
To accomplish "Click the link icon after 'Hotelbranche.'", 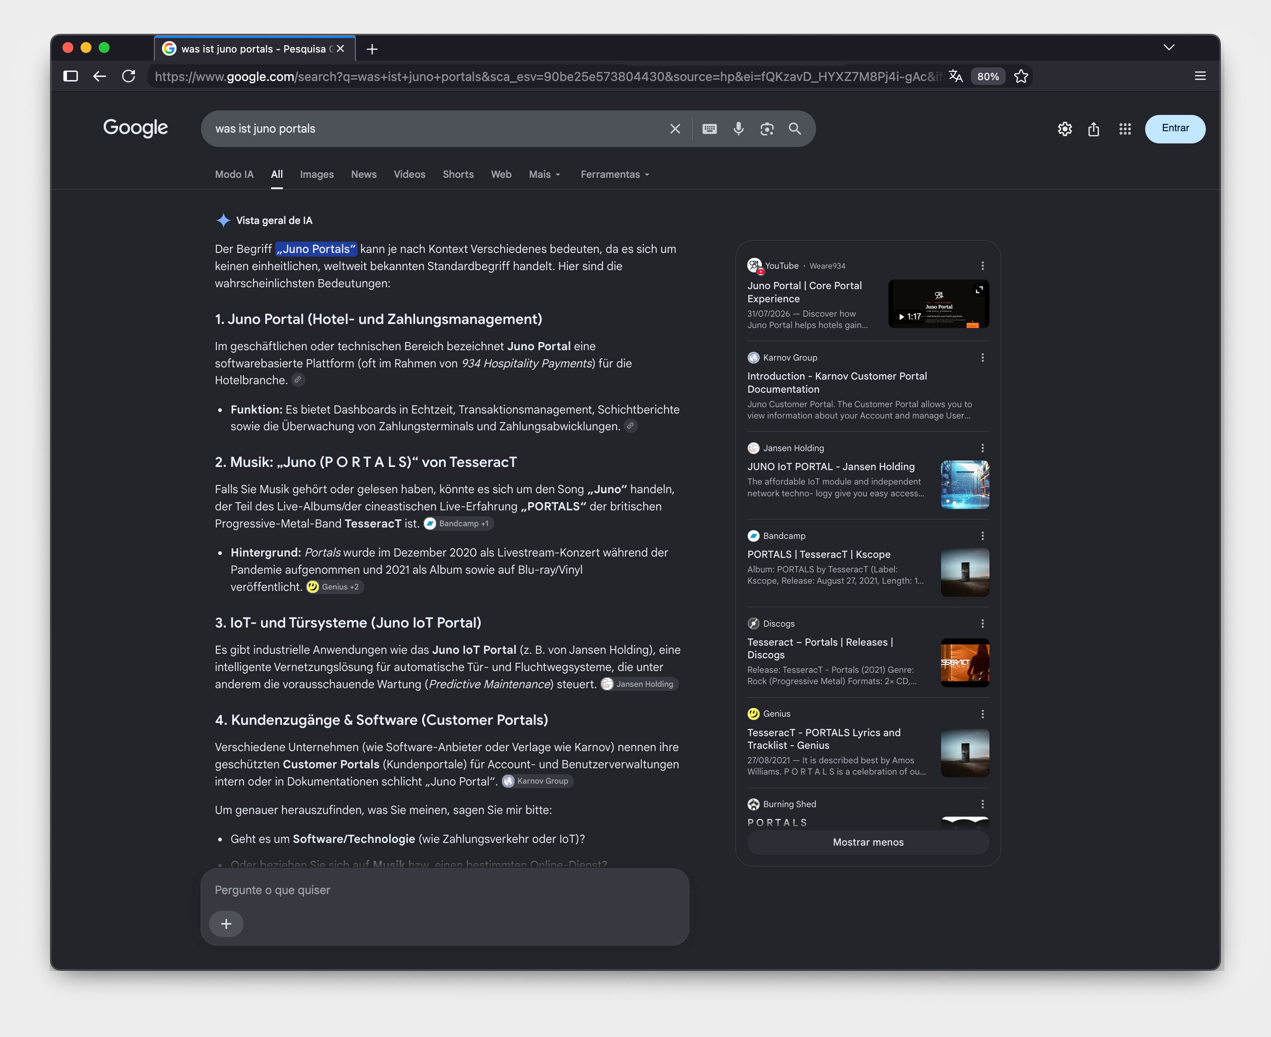I will pos(297,379).
